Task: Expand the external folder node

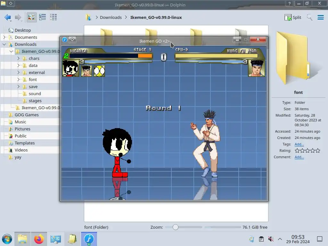Action: pyautogui.click(x=18, y=72)
